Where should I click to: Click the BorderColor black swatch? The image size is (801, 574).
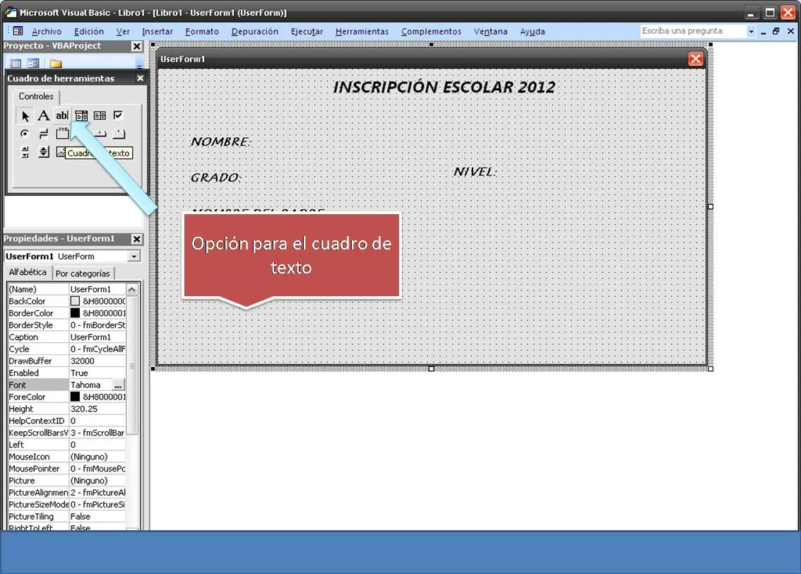(x=75, y=313)
